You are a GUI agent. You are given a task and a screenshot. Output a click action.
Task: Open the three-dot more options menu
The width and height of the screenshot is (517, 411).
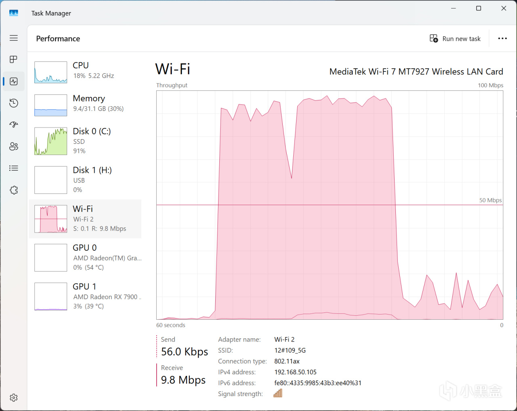(502, 38)
